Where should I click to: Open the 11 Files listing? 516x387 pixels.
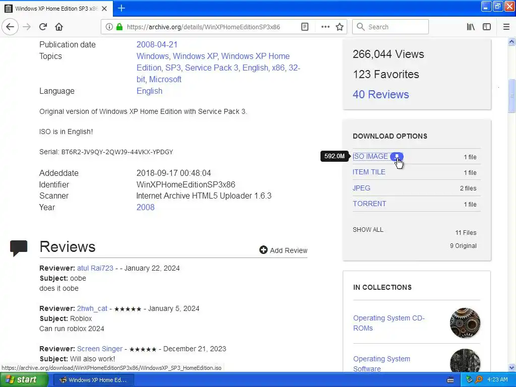point(466,233)
